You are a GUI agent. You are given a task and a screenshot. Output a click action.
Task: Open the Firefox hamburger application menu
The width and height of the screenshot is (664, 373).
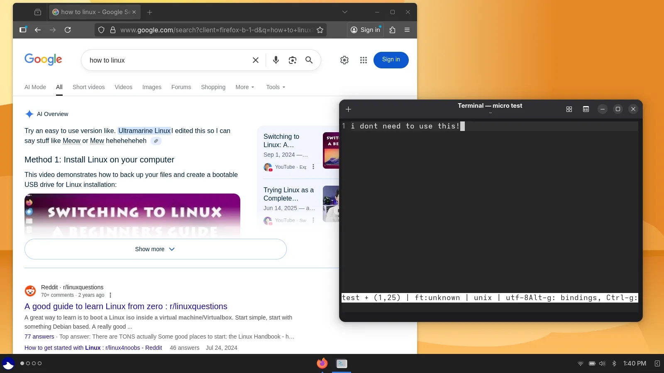coord(407,30)
